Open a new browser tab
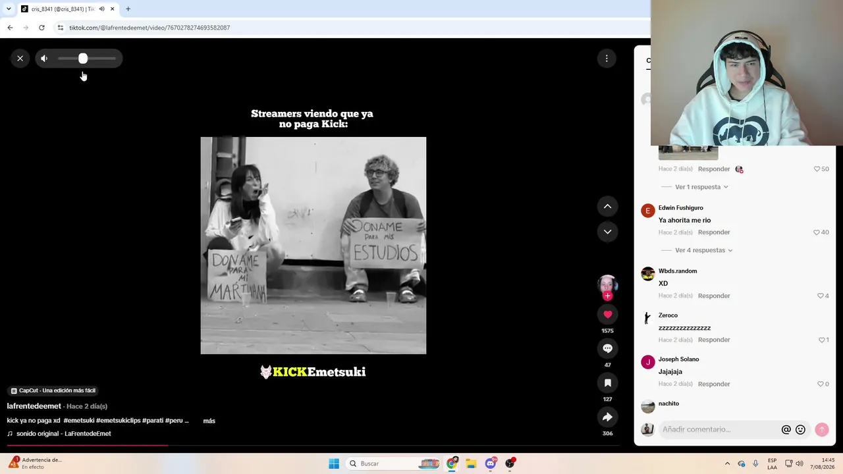 [128, 9]
